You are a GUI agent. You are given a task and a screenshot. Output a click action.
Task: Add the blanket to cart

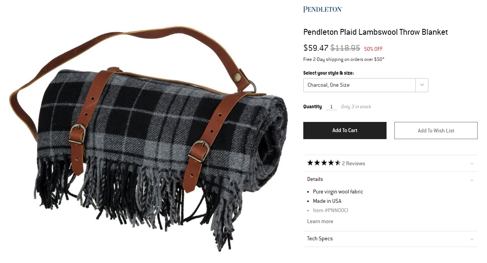[x=345, y=131]
